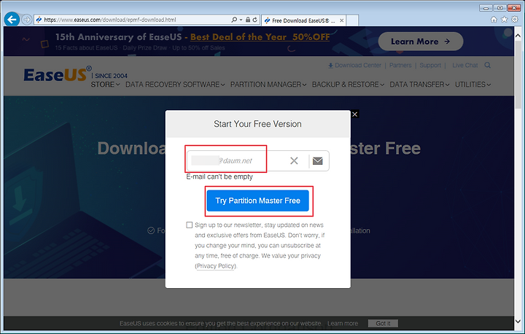Expand BACKUP & RESTORE menu

[x=348, y=85]
